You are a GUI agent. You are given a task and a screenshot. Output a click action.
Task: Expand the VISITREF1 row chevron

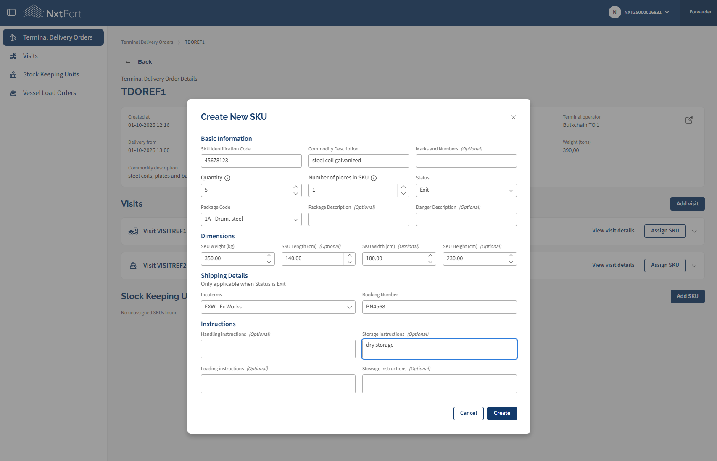[x=694, y=231]
